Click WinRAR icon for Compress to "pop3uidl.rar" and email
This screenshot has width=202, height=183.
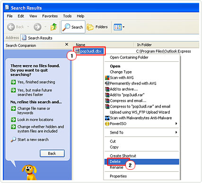[107, 107]
